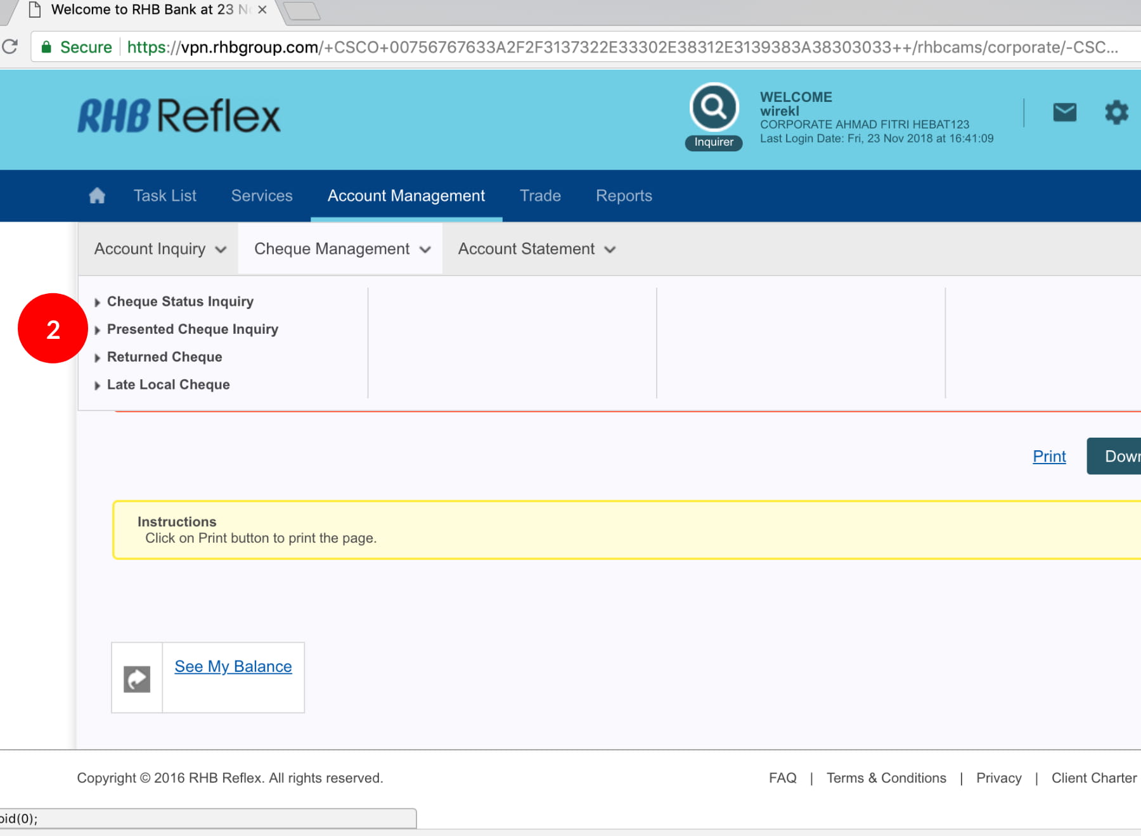This screenshot has height=836, width=1141.
Task: Open the See My Balance link
Action: [233, 666]
